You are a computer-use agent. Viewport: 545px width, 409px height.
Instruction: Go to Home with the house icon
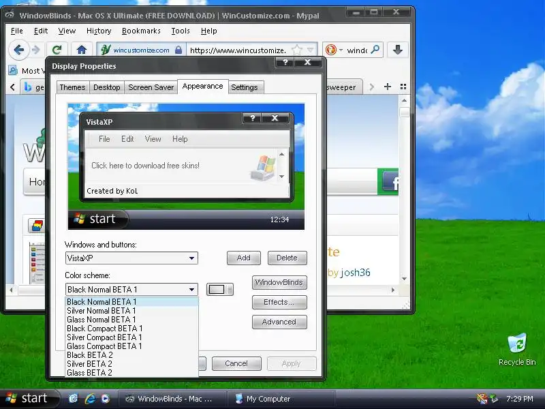(82, 50)
